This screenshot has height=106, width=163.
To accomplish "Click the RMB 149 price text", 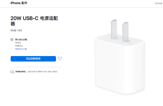I will [x=16, y=30].
